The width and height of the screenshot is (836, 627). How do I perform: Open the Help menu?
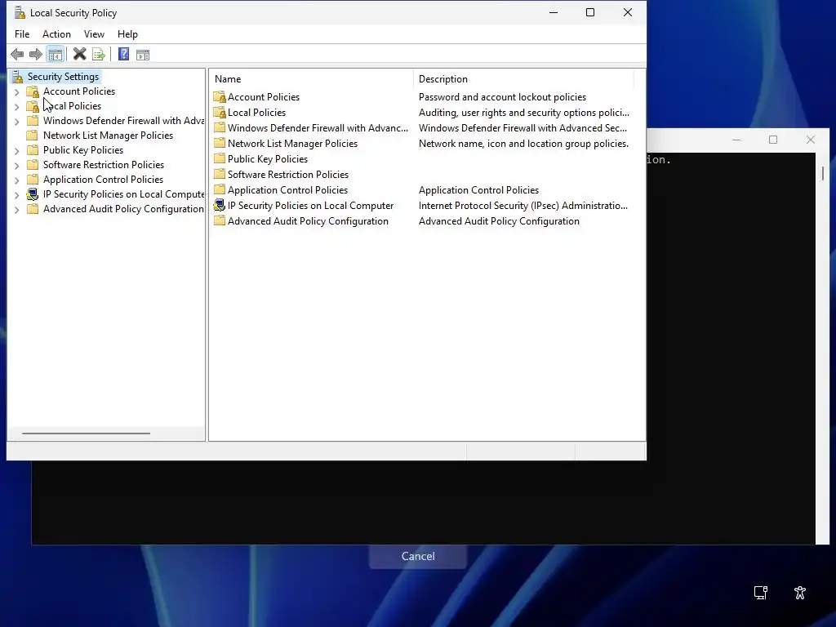coord(127,34)
